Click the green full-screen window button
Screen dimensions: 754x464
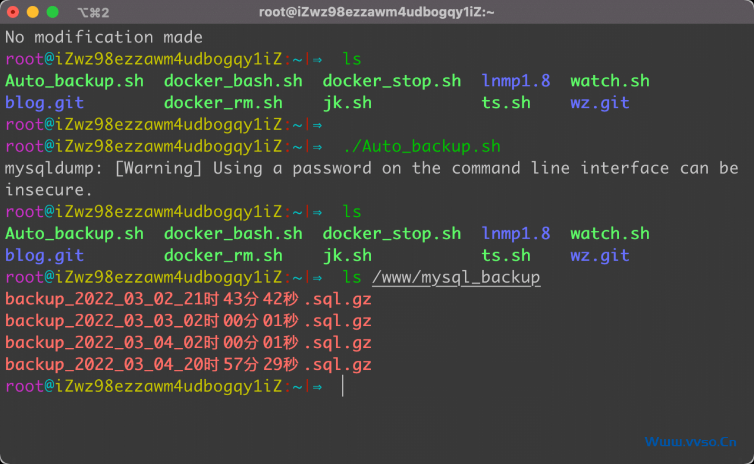pyautogui.click(x=52, y=12)
